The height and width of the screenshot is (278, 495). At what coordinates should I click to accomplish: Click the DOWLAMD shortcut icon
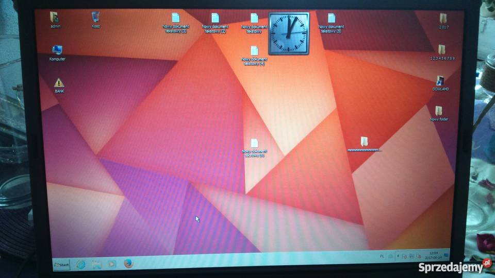click(x=440, y=81)
